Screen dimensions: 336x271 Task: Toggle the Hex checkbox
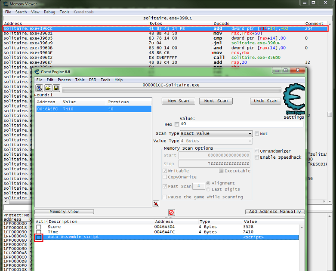tap(176, 124)
